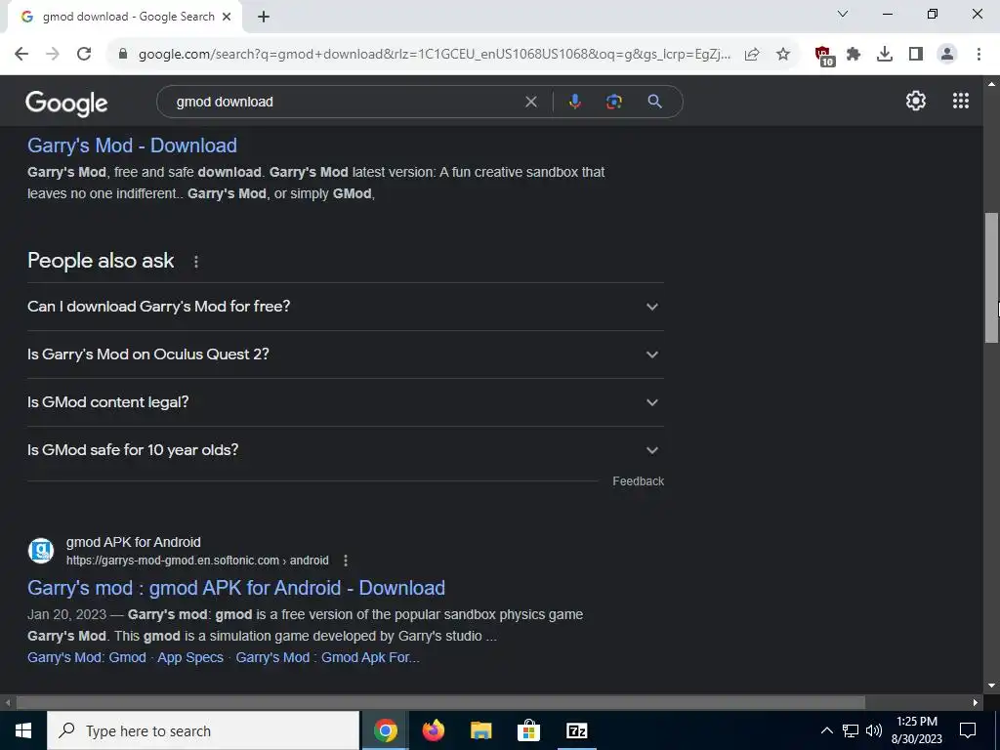Toggle the Chrome side panel
1000x750 pixels.
click(916, 55)
